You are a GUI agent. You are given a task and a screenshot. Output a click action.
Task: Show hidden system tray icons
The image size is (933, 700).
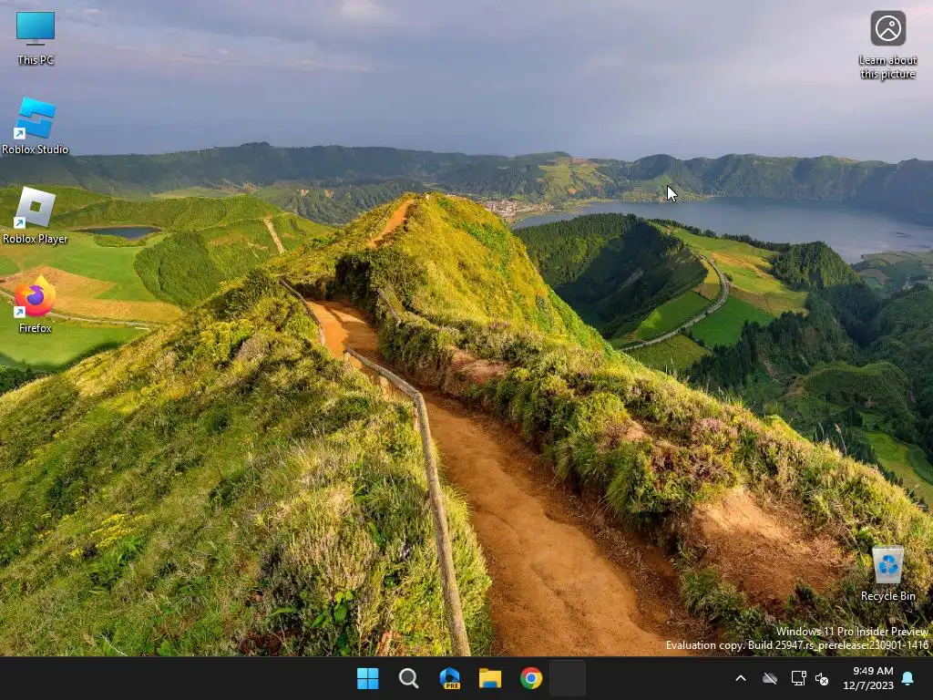741,678
